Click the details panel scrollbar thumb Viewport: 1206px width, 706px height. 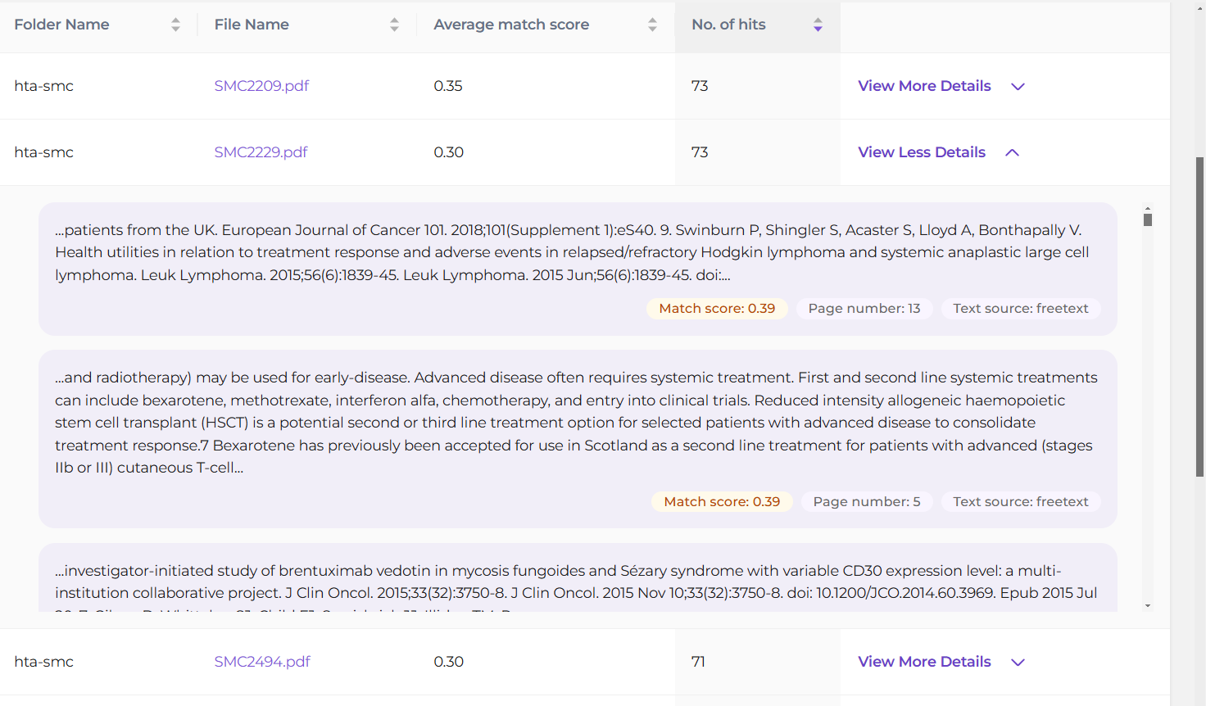[1148, 219]
